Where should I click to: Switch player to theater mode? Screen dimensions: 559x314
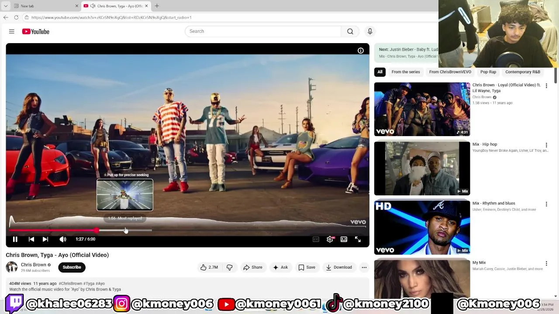(x=344, y=239)
